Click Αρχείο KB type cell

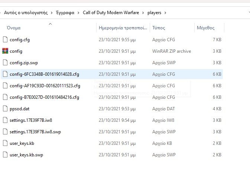point(162,143)
